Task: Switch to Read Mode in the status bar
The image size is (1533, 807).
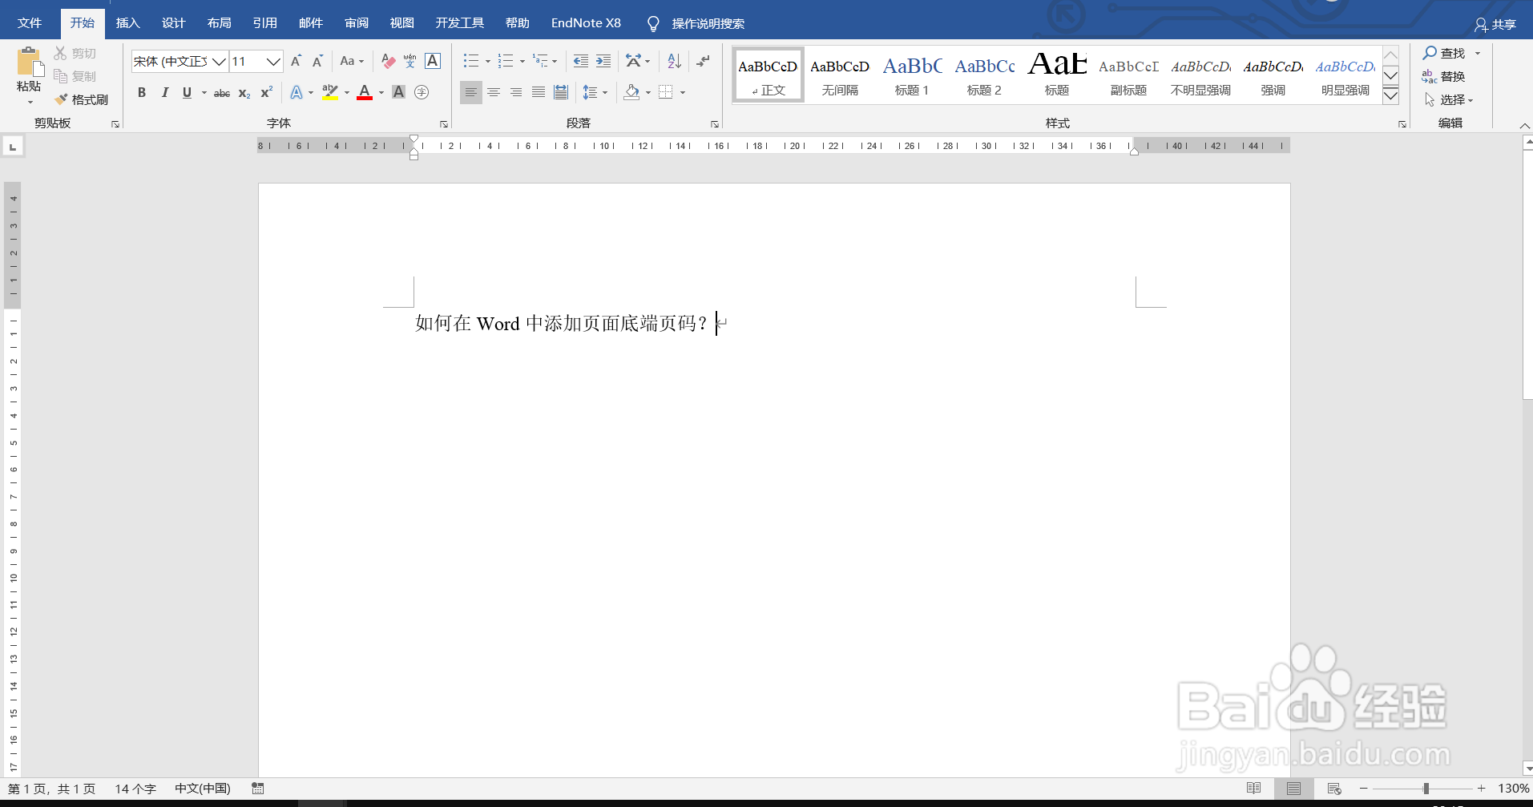Action: point(1254,788)
